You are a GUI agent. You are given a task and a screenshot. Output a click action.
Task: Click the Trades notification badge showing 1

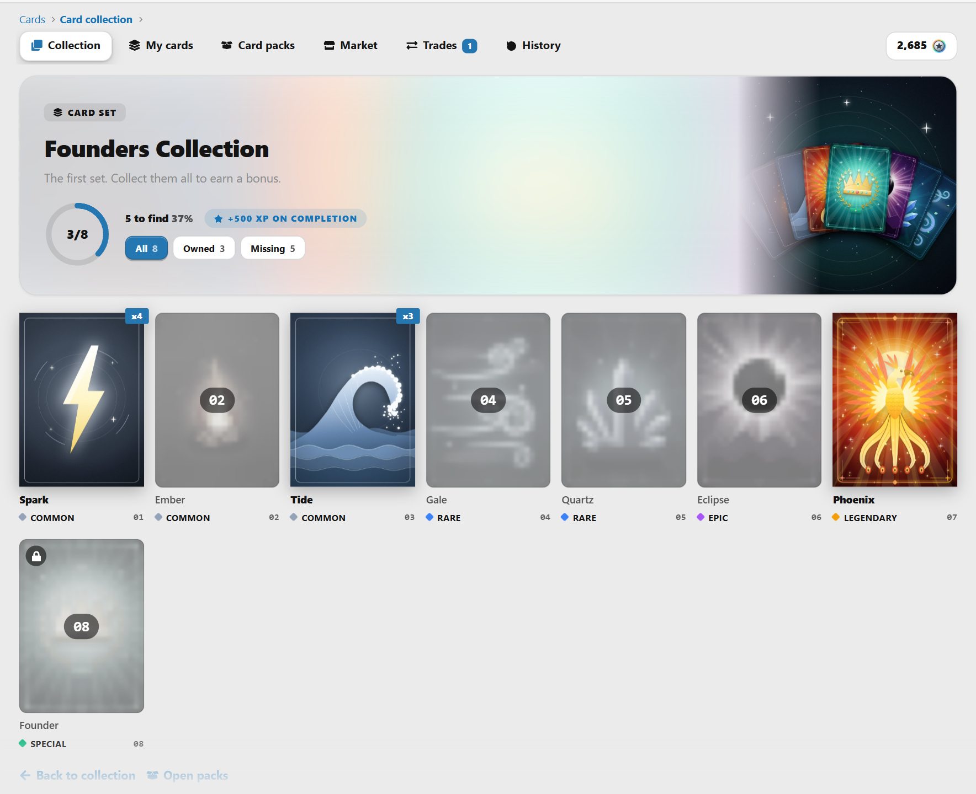click(470, 46)
